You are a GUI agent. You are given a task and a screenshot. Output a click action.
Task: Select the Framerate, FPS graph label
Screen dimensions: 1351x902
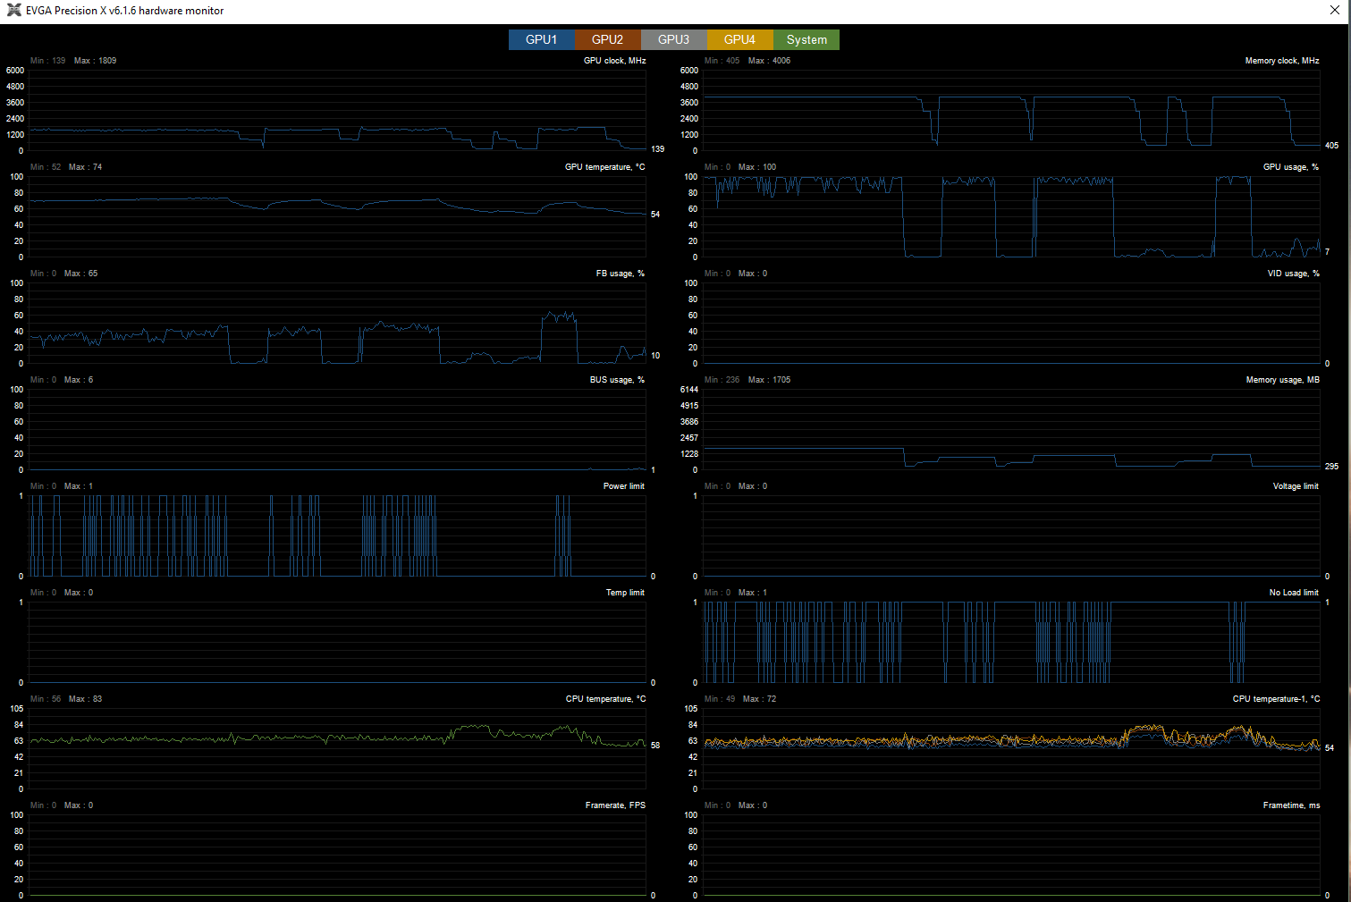(615, 805)
